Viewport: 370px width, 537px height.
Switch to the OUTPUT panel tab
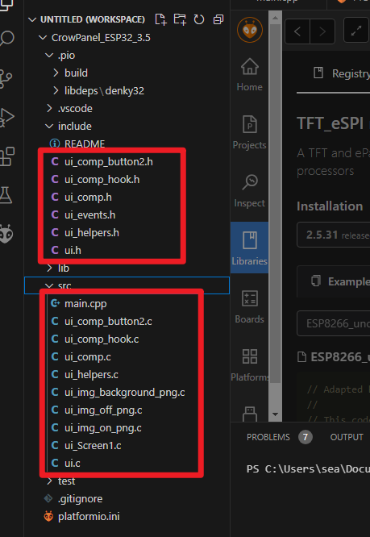coord(347,437)
